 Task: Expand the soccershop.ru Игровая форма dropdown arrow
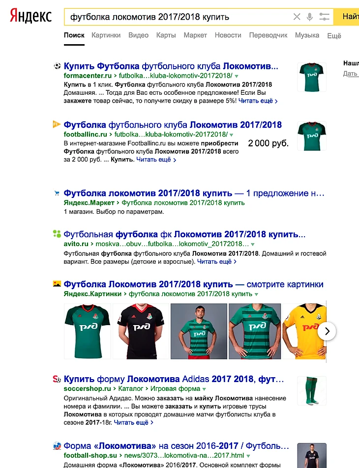click(204, 389)
